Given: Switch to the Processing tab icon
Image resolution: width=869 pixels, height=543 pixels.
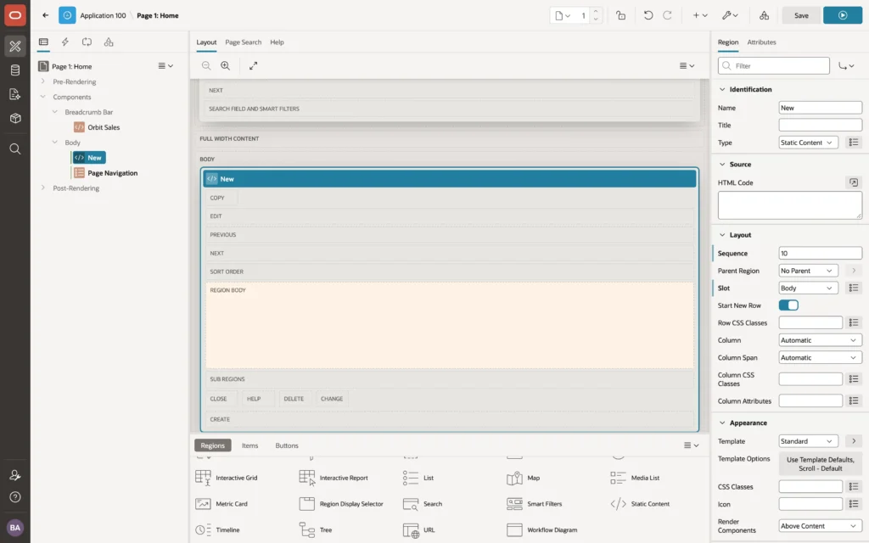Looking at the screenshot, I should pyautogui.click(x=87, y=42).
